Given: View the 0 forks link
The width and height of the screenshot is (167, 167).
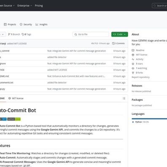Looking at the screenshot, I should coord(139,73).
